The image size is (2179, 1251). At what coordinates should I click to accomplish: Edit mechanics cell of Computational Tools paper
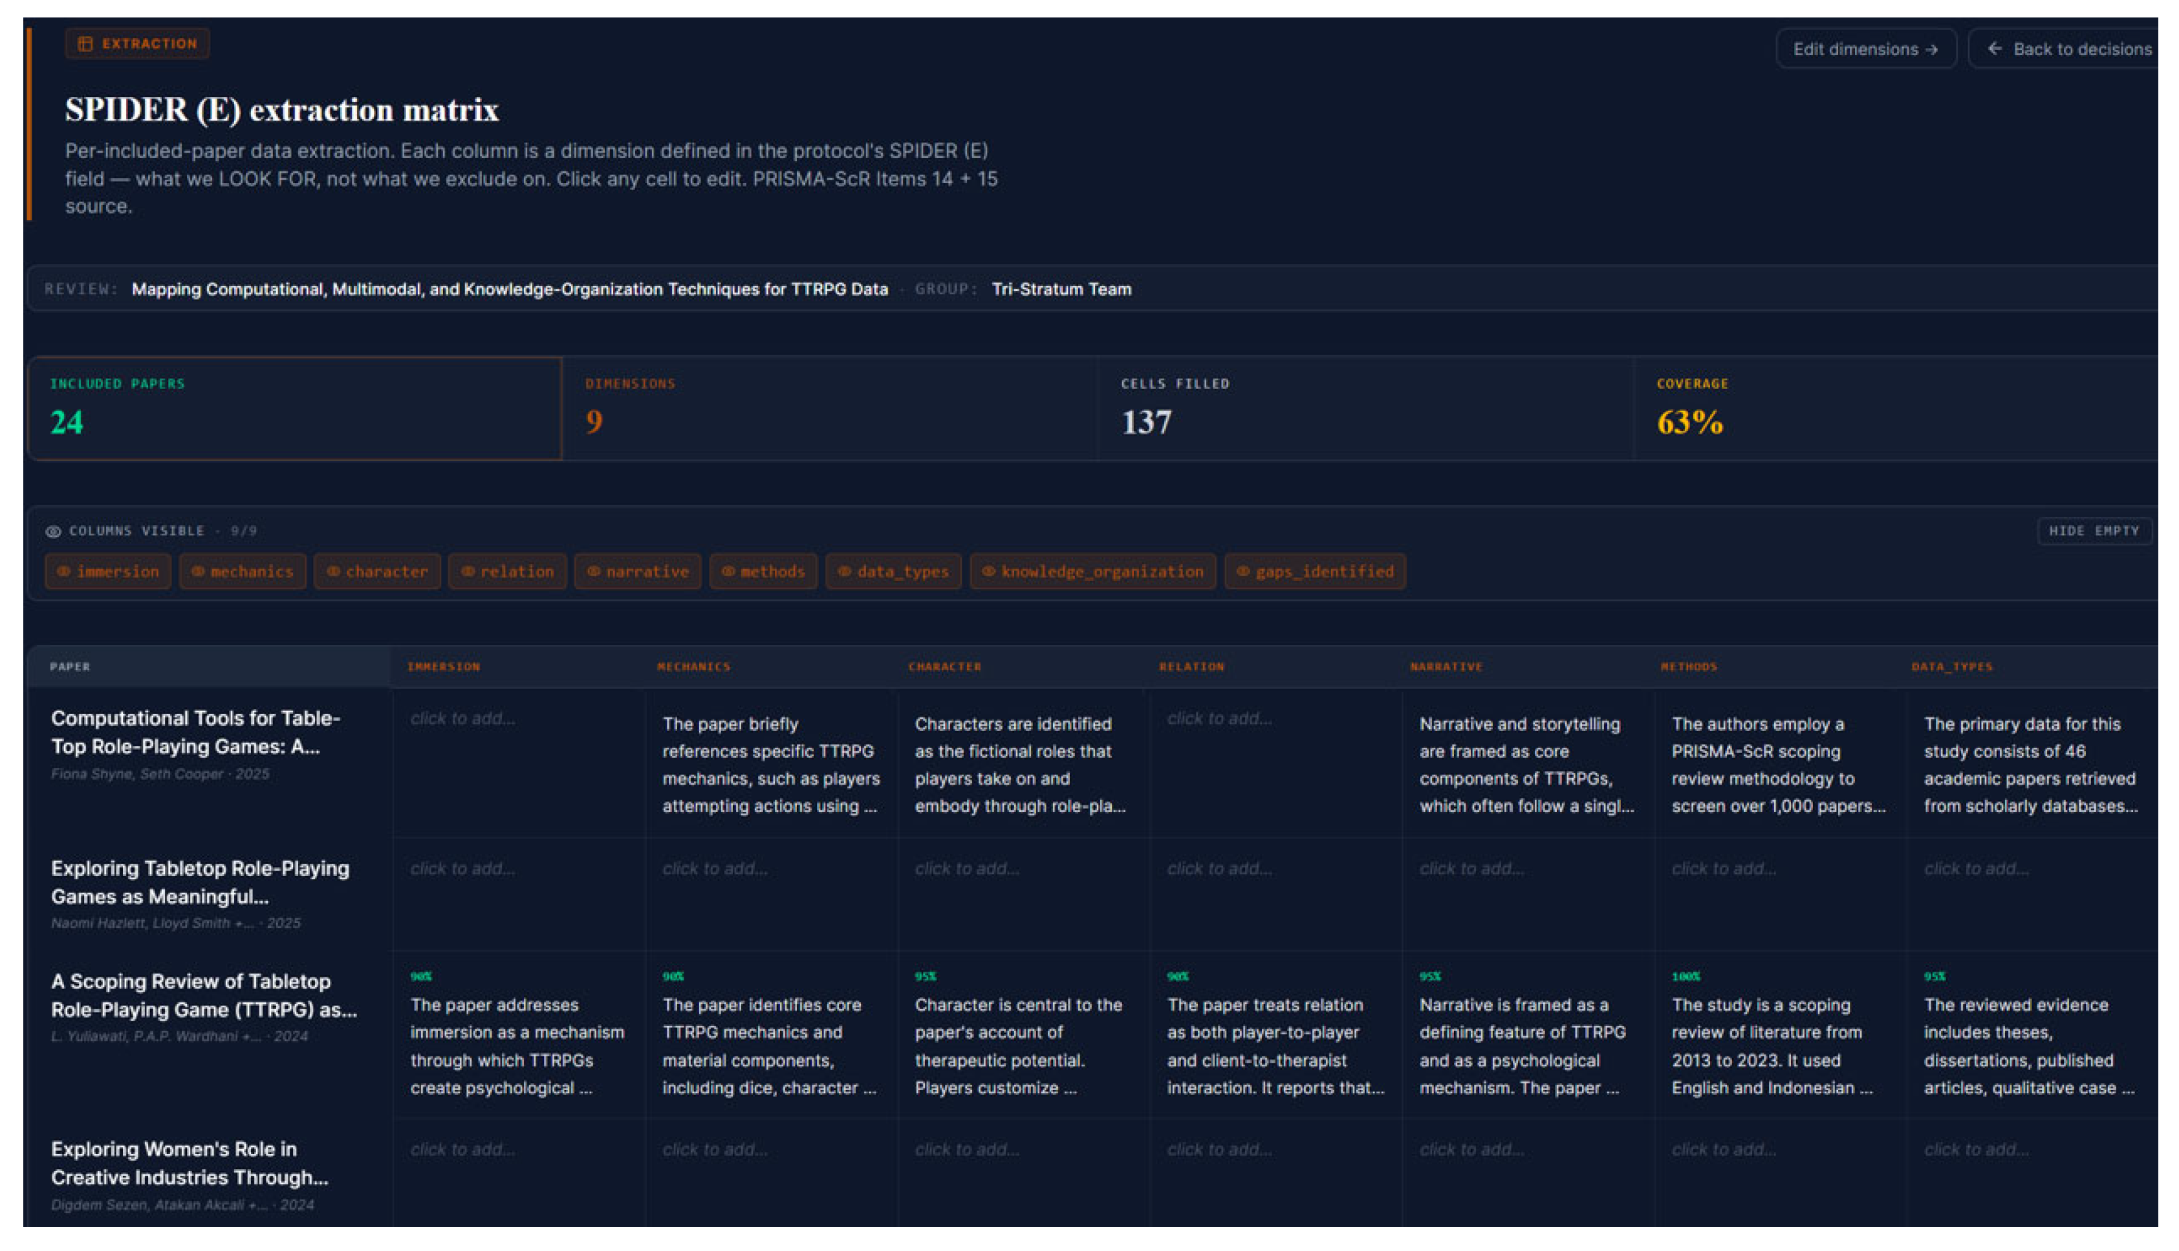pyautogui.click(x=771, y=765)
